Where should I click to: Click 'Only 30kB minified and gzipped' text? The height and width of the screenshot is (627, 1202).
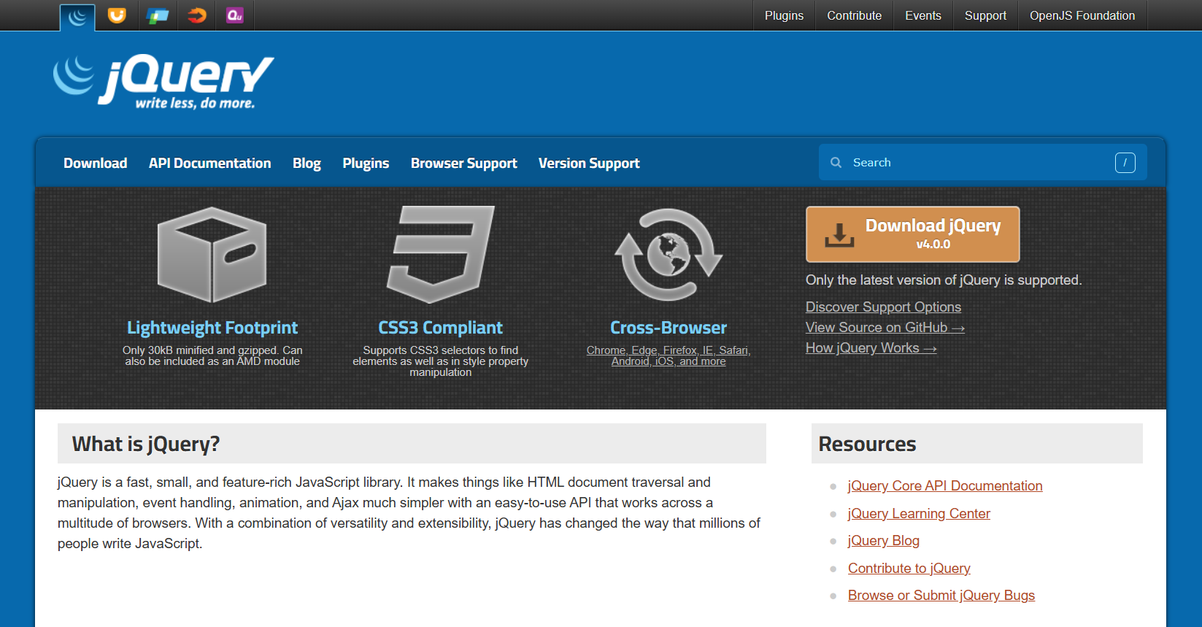pos(212,355)
